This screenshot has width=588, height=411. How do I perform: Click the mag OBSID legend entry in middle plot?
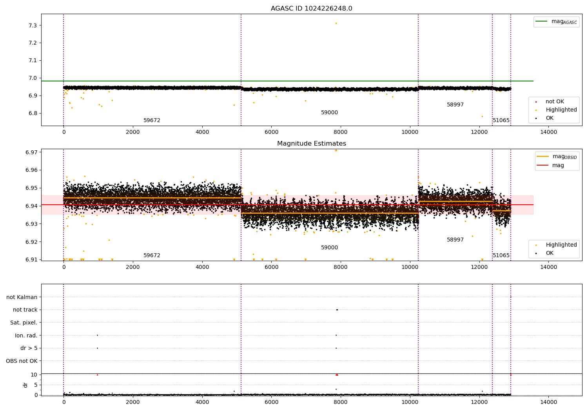(x=557, y=157)
